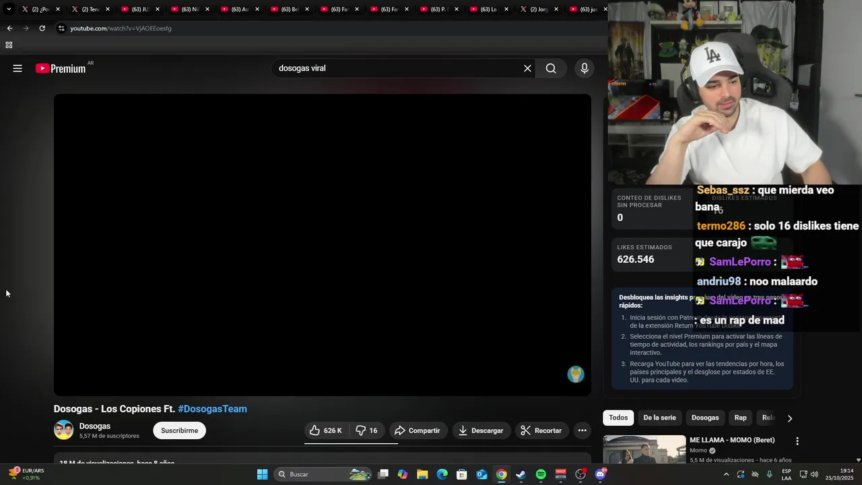Switch to the YouTube tab titled (63) Bel
The image size is (862, 485).
click(290, 9)
